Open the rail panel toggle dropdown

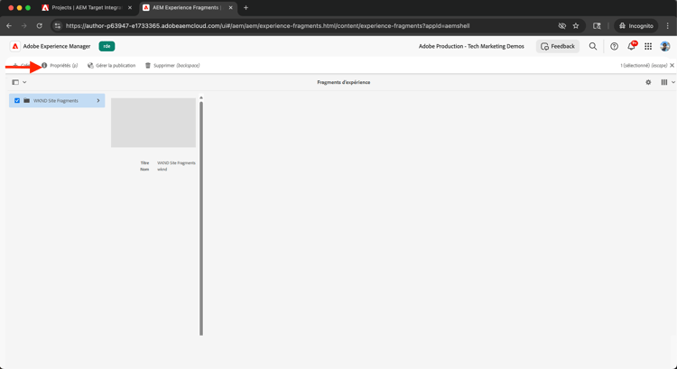point(20,82)
